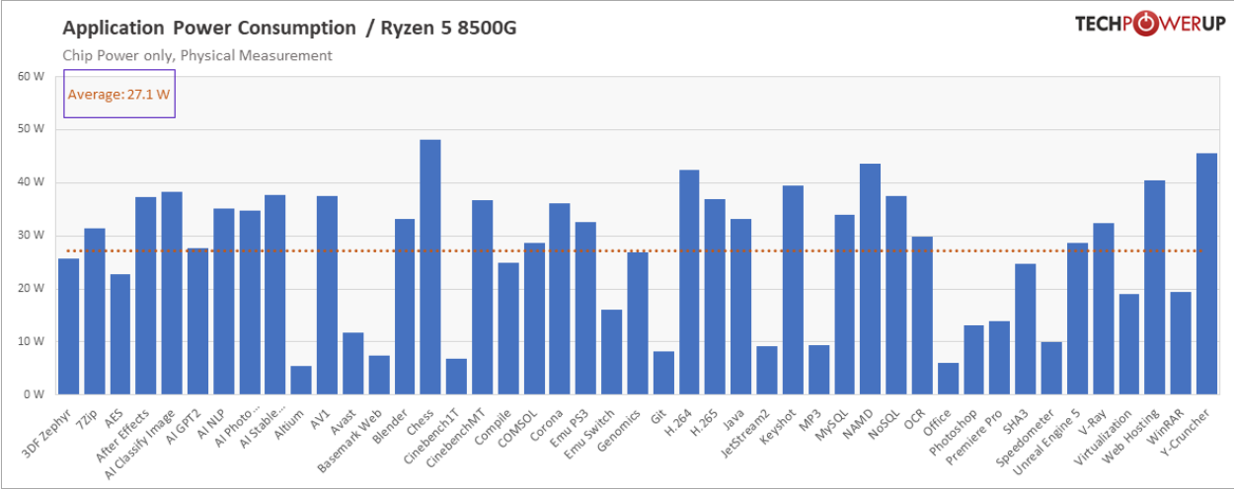Select the SHA3 data bar

[1026, 329]
